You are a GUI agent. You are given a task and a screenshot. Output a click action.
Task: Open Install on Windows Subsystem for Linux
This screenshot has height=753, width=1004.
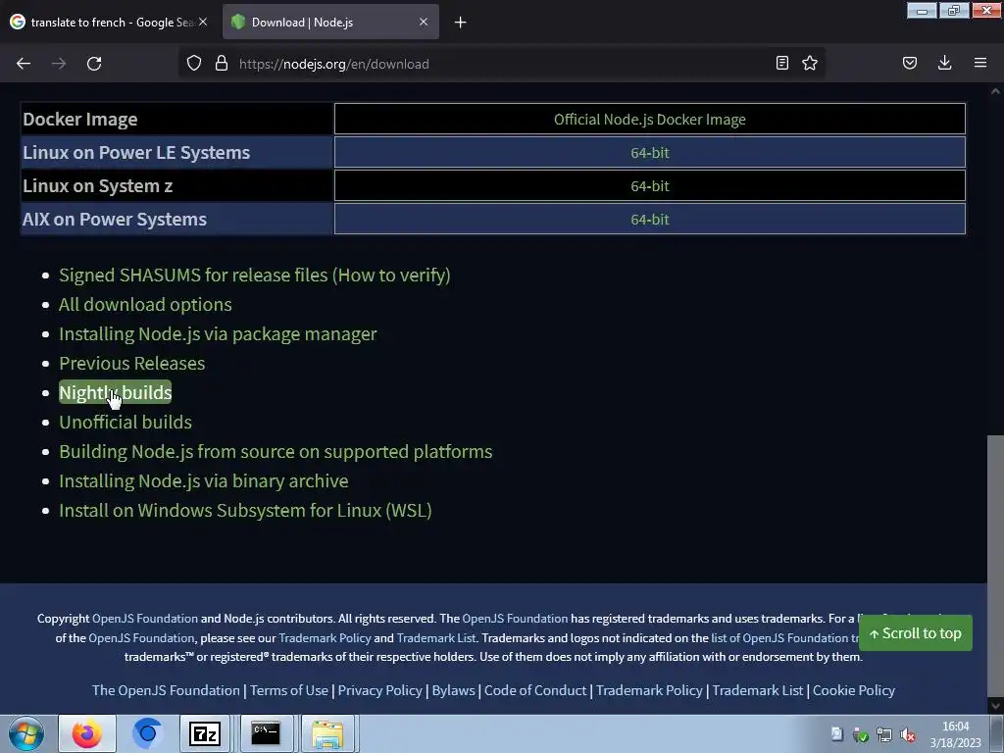(x=245, y=511)
